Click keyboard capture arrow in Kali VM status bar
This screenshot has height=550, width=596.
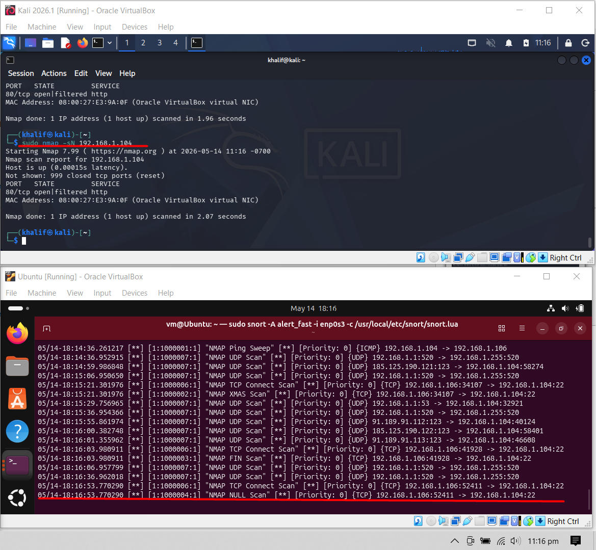coord(543,257)
